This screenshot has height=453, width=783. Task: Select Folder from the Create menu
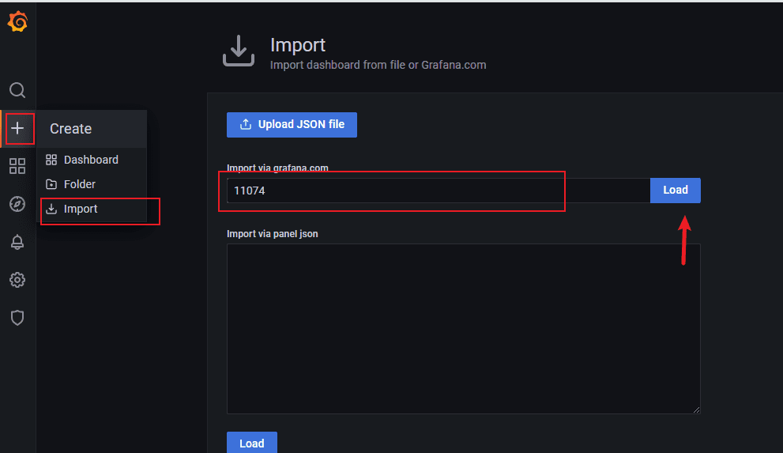tap(80, 184)
